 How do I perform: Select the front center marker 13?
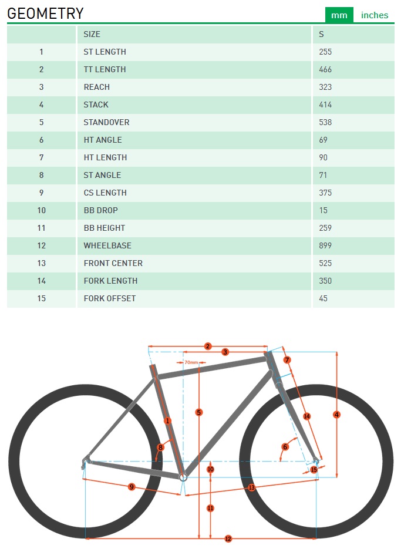(252, 487)
